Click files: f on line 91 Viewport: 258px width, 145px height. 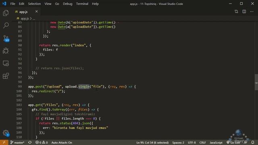[50, 50]
